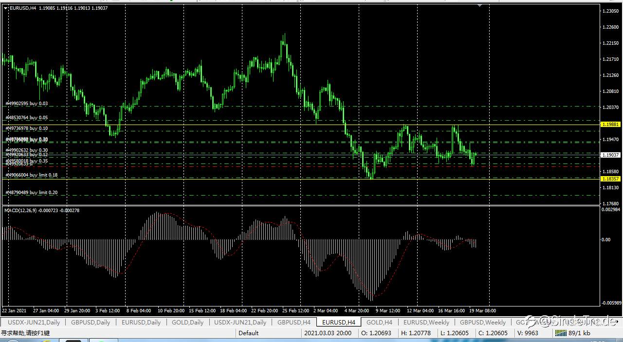
Task: Click the 1.21260 price scale label
Action: pos(611,75)
